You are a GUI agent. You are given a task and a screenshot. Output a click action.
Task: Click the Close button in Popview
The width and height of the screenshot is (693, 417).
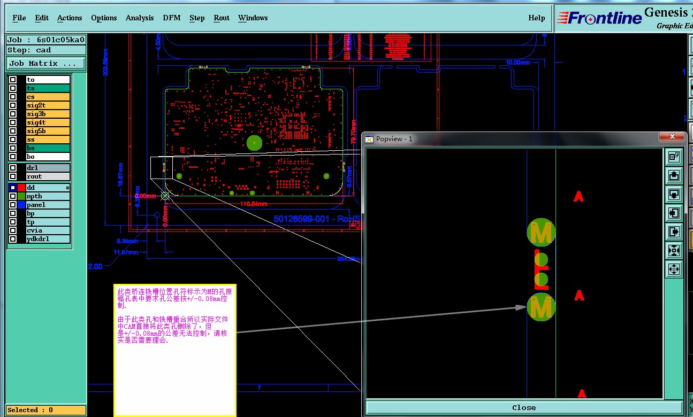coord(524,407)
